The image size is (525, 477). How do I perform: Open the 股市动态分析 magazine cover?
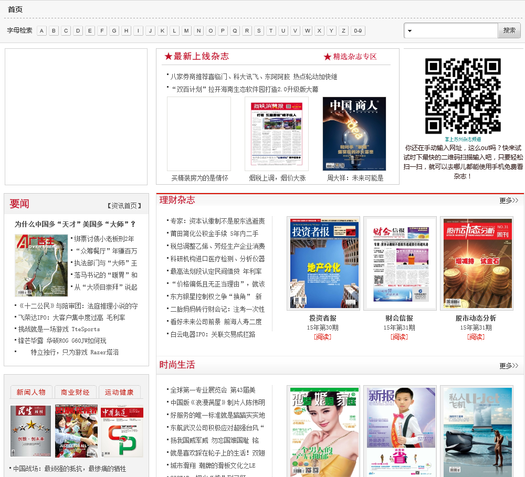tap(476, 263)
